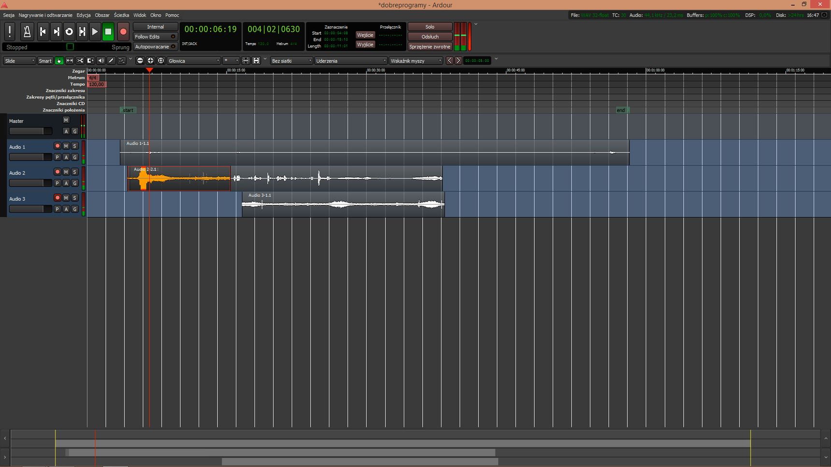Select the Cut (scissors) tool
The height and width of the screenshot is (467, 831).
click(80, 61)
